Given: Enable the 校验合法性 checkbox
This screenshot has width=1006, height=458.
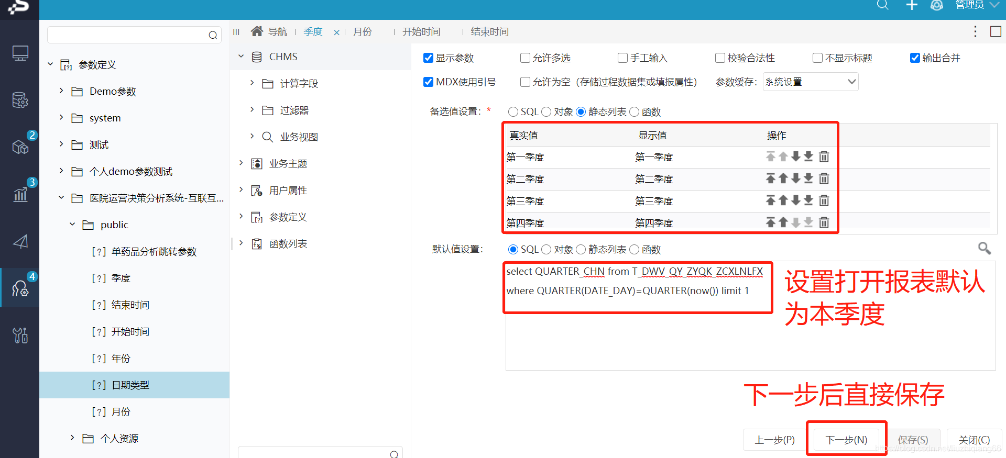Looking at the screenshot, I should tap(720, 58).
